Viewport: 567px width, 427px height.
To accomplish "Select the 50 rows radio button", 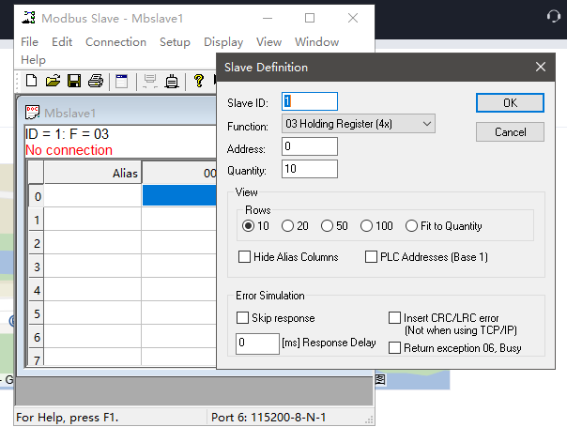I will (327, 226).
